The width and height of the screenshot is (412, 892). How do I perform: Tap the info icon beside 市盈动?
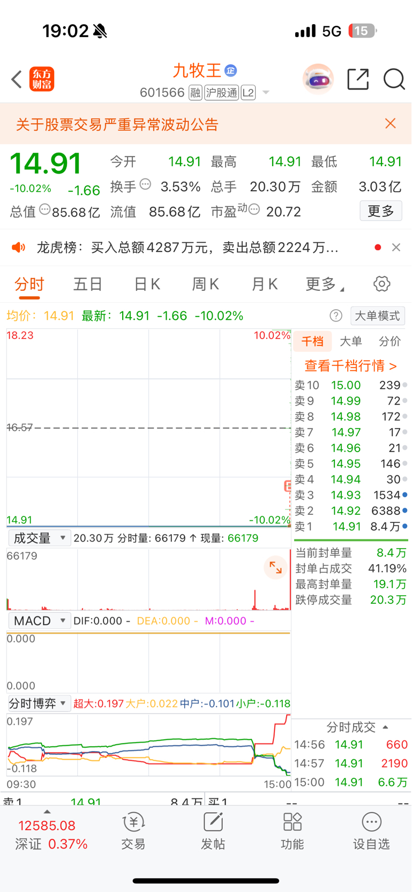coord(254,209)
